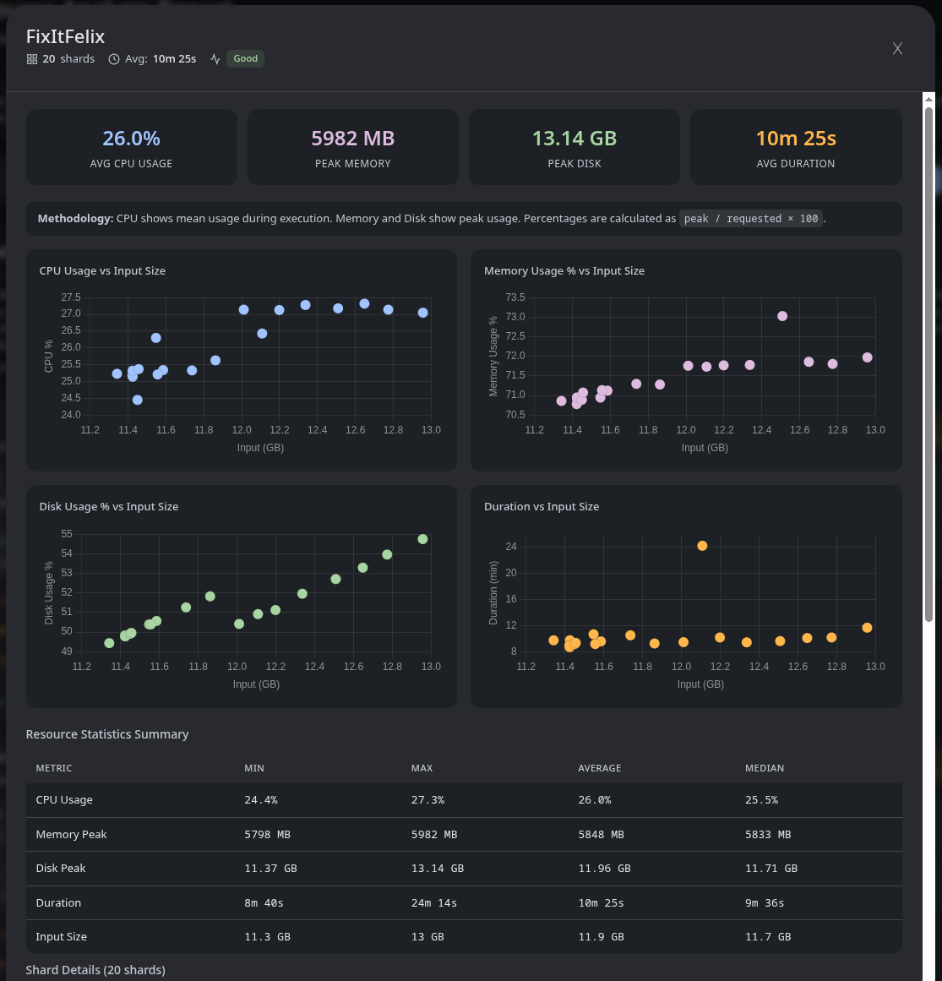Click the clock icon next to Avg
This screenshot has width=942, height=981.
[114, 59]
